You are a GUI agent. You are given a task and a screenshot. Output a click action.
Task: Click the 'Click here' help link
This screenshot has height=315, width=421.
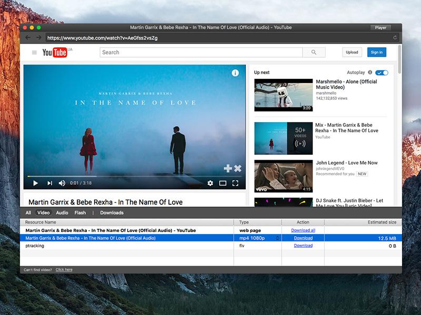(x=64, y=270)
